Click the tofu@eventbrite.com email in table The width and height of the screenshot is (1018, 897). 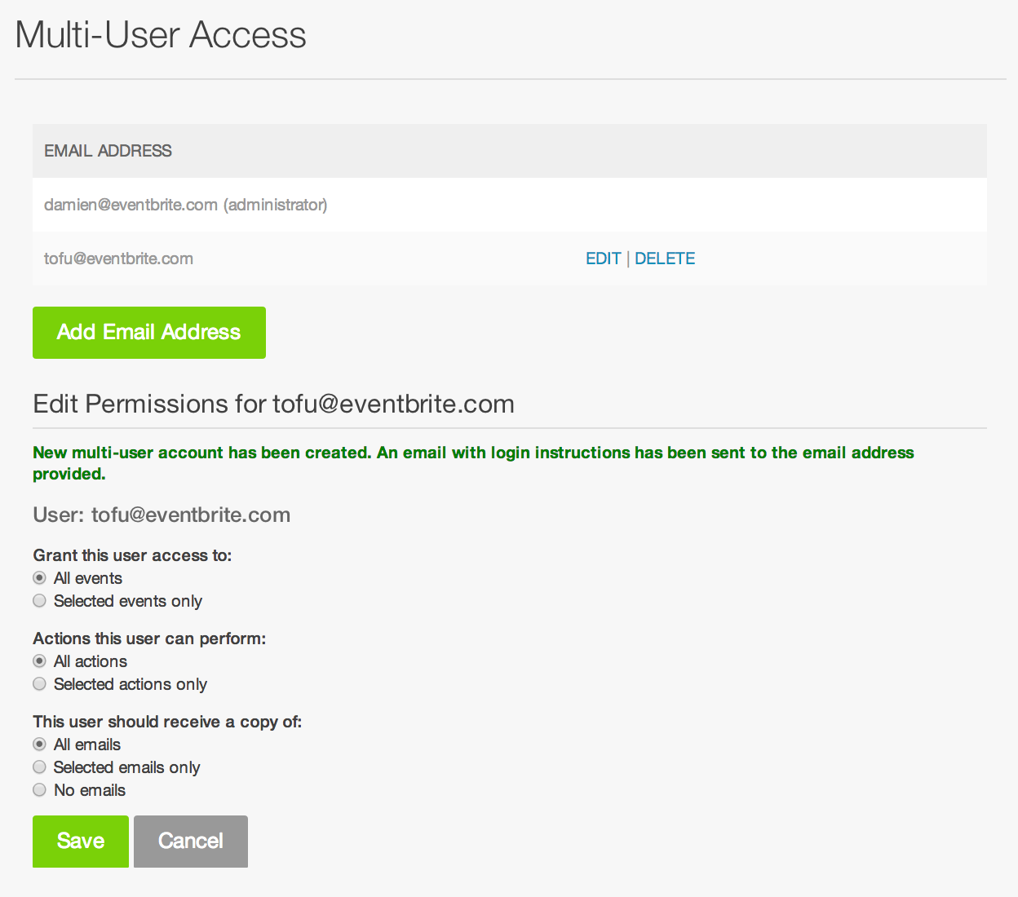[118, 258]
